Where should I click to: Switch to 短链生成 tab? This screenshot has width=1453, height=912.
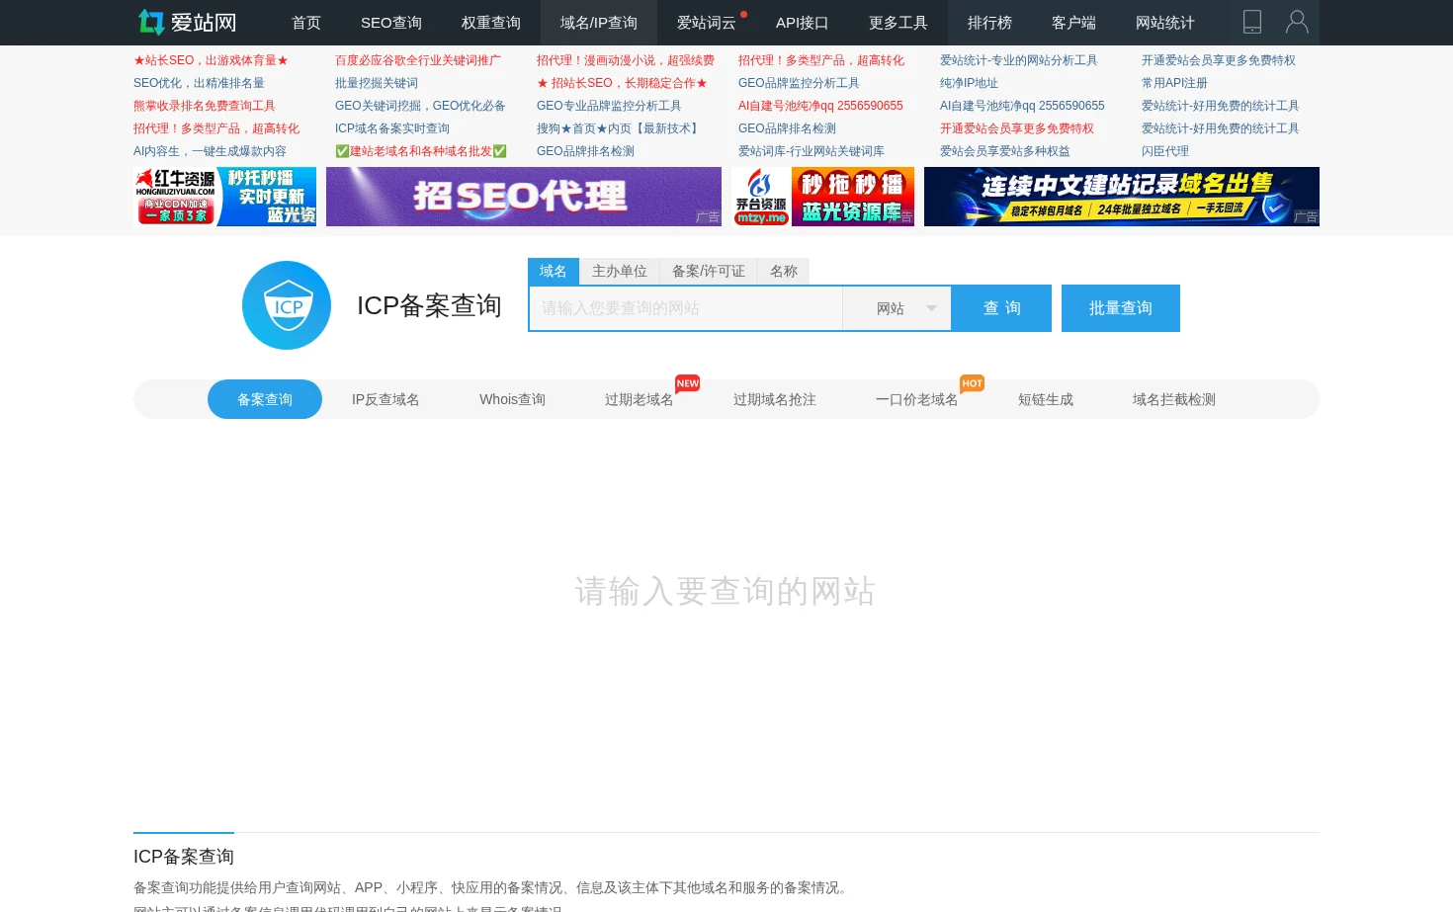pos(1046,399)
